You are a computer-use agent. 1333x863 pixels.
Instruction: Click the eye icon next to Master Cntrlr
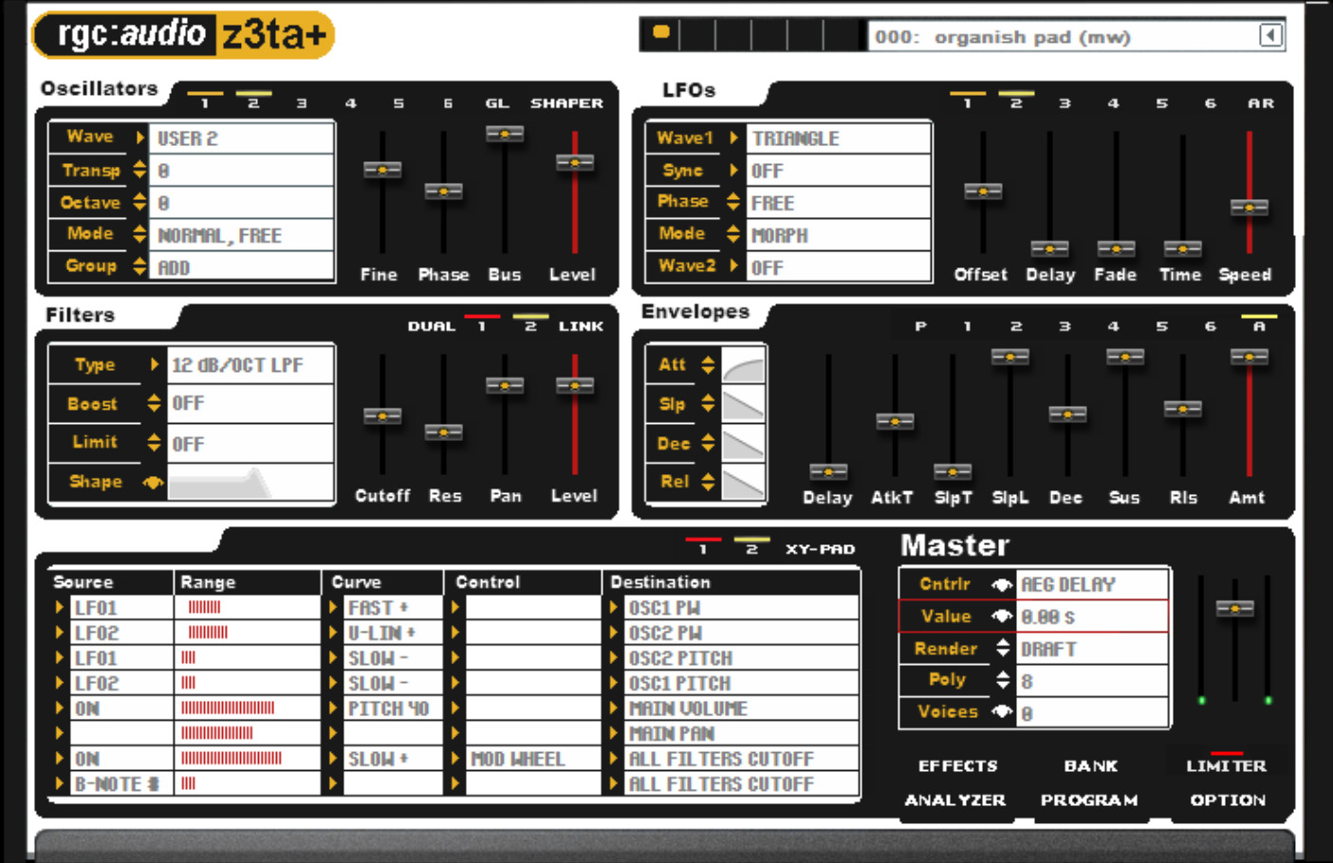(1002, 584)
